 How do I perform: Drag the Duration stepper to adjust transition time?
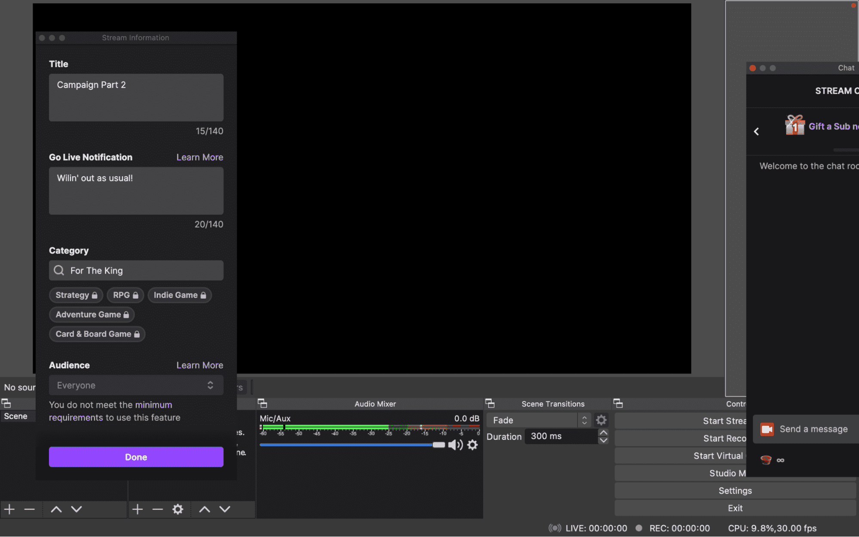(603, 436)
